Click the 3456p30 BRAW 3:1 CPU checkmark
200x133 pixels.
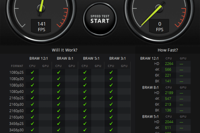(x=111, y=130)
